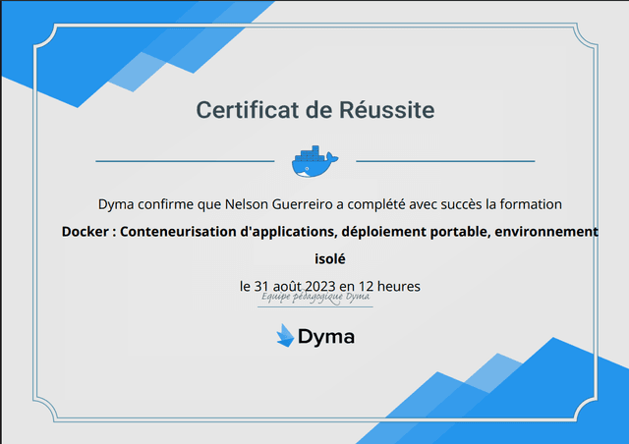Click the line 'Dyma confirme que Nelson Guerreiro'

[330, 204]
